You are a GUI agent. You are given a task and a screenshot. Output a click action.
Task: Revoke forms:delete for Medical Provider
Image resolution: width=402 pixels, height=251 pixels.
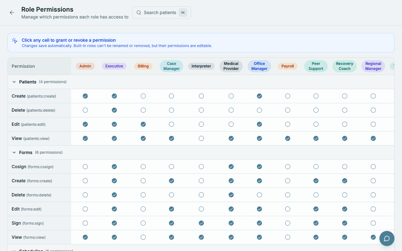pos(231,195)
